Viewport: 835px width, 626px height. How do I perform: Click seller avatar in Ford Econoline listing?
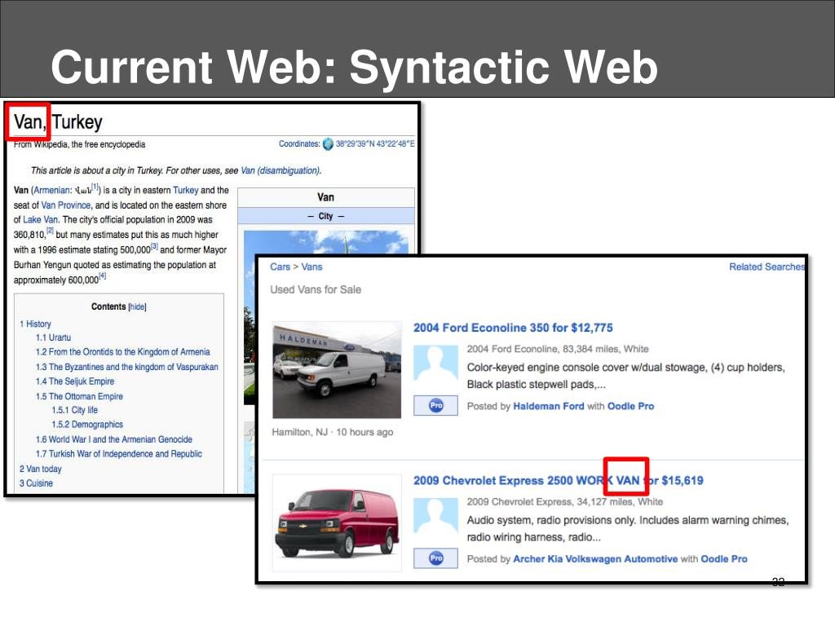(435, 363)
